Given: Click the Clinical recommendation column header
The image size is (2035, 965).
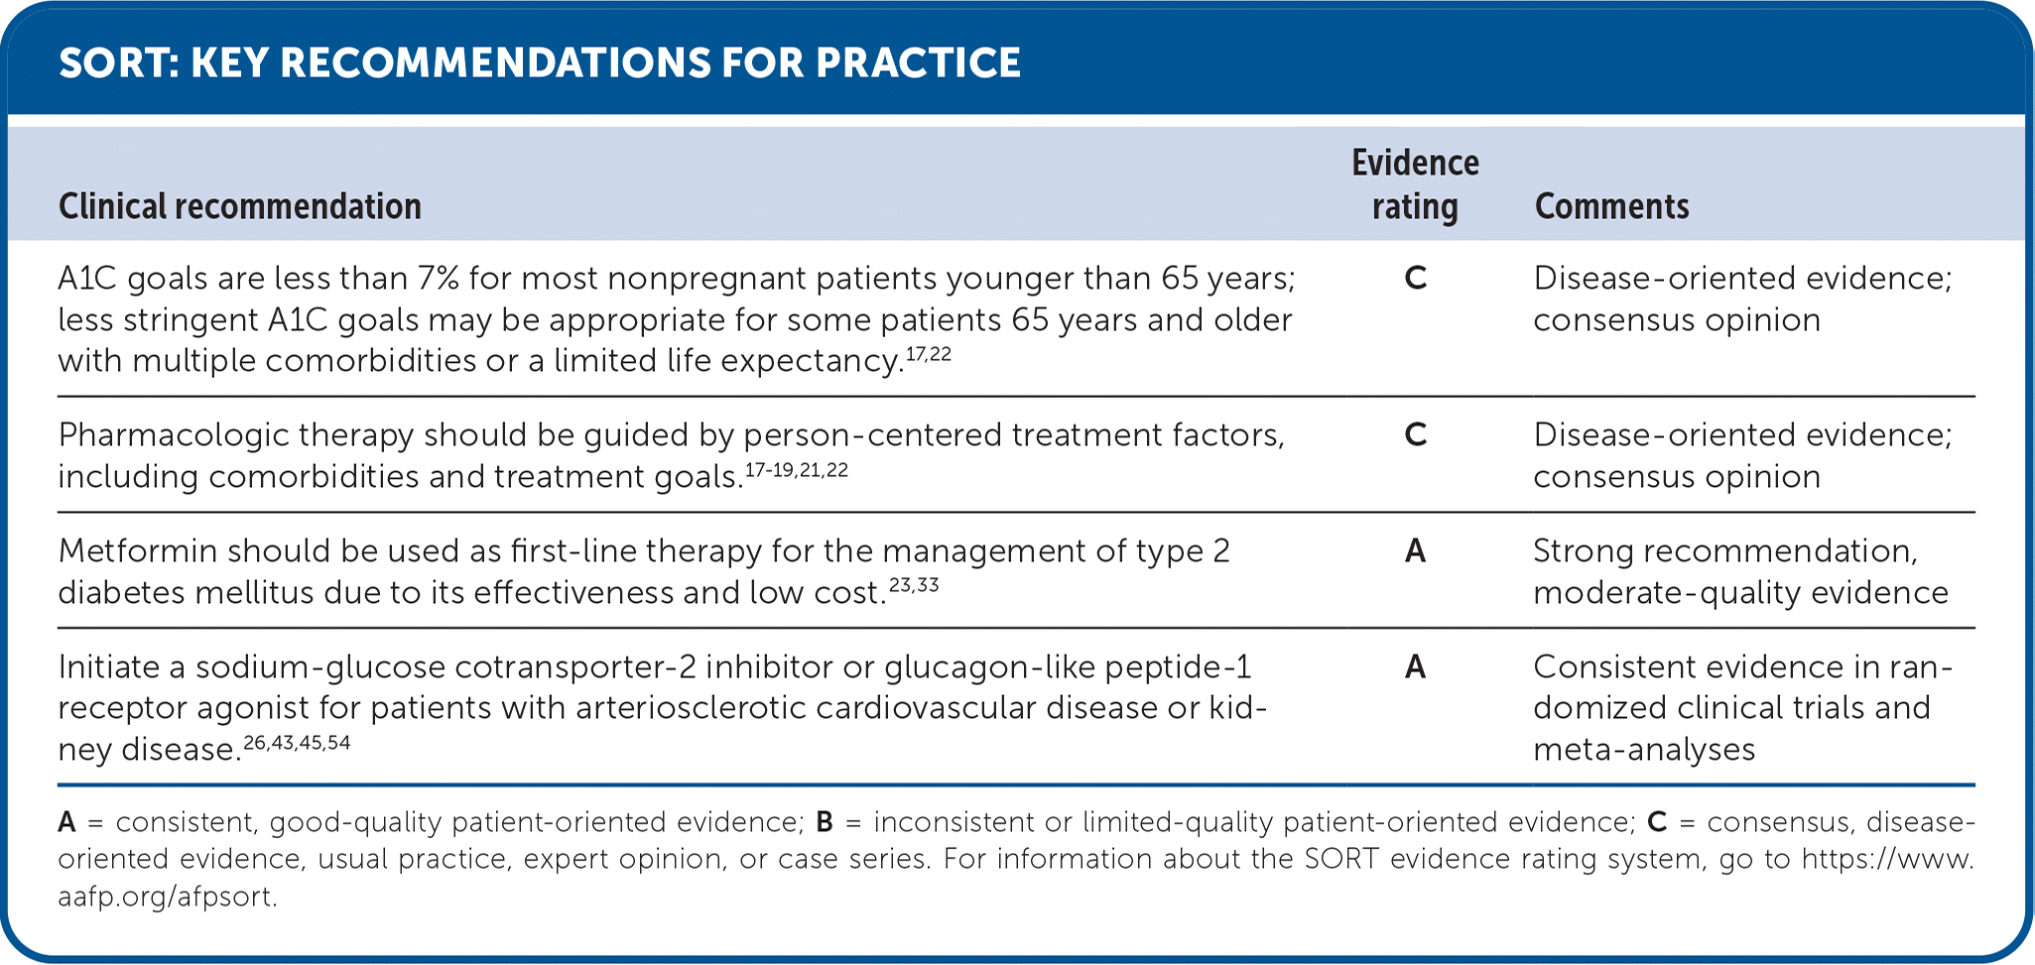Looking at the screenshot, I should coord(240,206).
